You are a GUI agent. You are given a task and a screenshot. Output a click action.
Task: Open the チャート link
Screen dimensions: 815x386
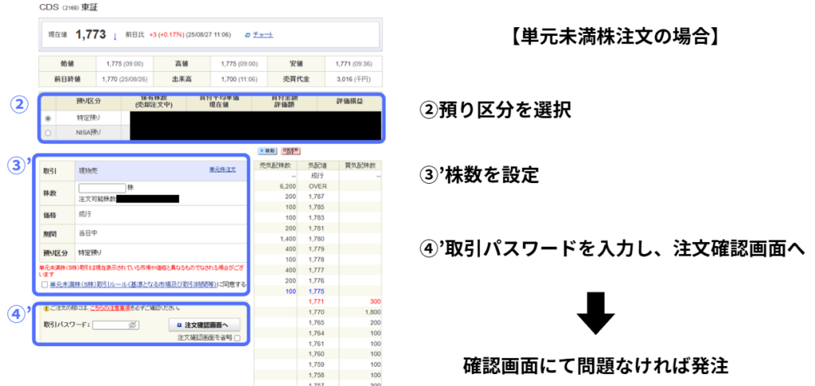263,35
